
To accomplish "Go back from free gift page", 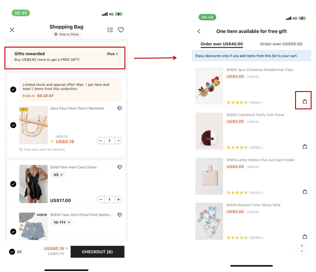I will point(199,32).
